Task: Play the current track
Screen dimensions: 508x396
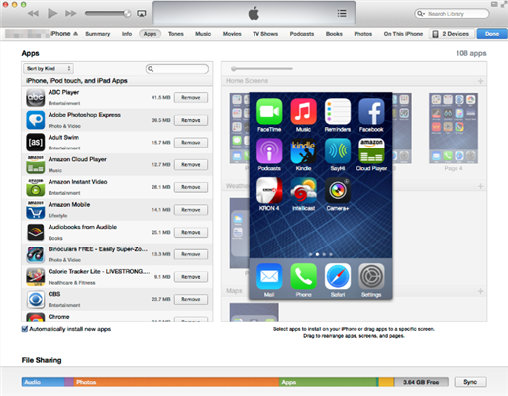Action: click(52, 13)
